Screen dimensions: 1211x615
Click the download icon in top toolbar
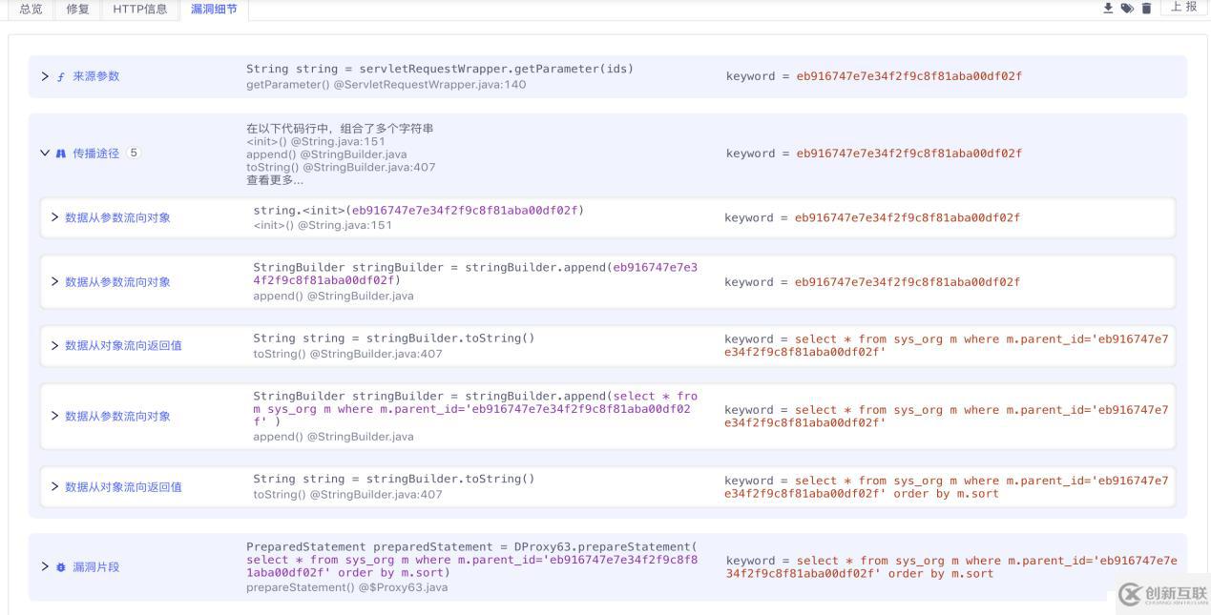click(x=1108, y=8)
